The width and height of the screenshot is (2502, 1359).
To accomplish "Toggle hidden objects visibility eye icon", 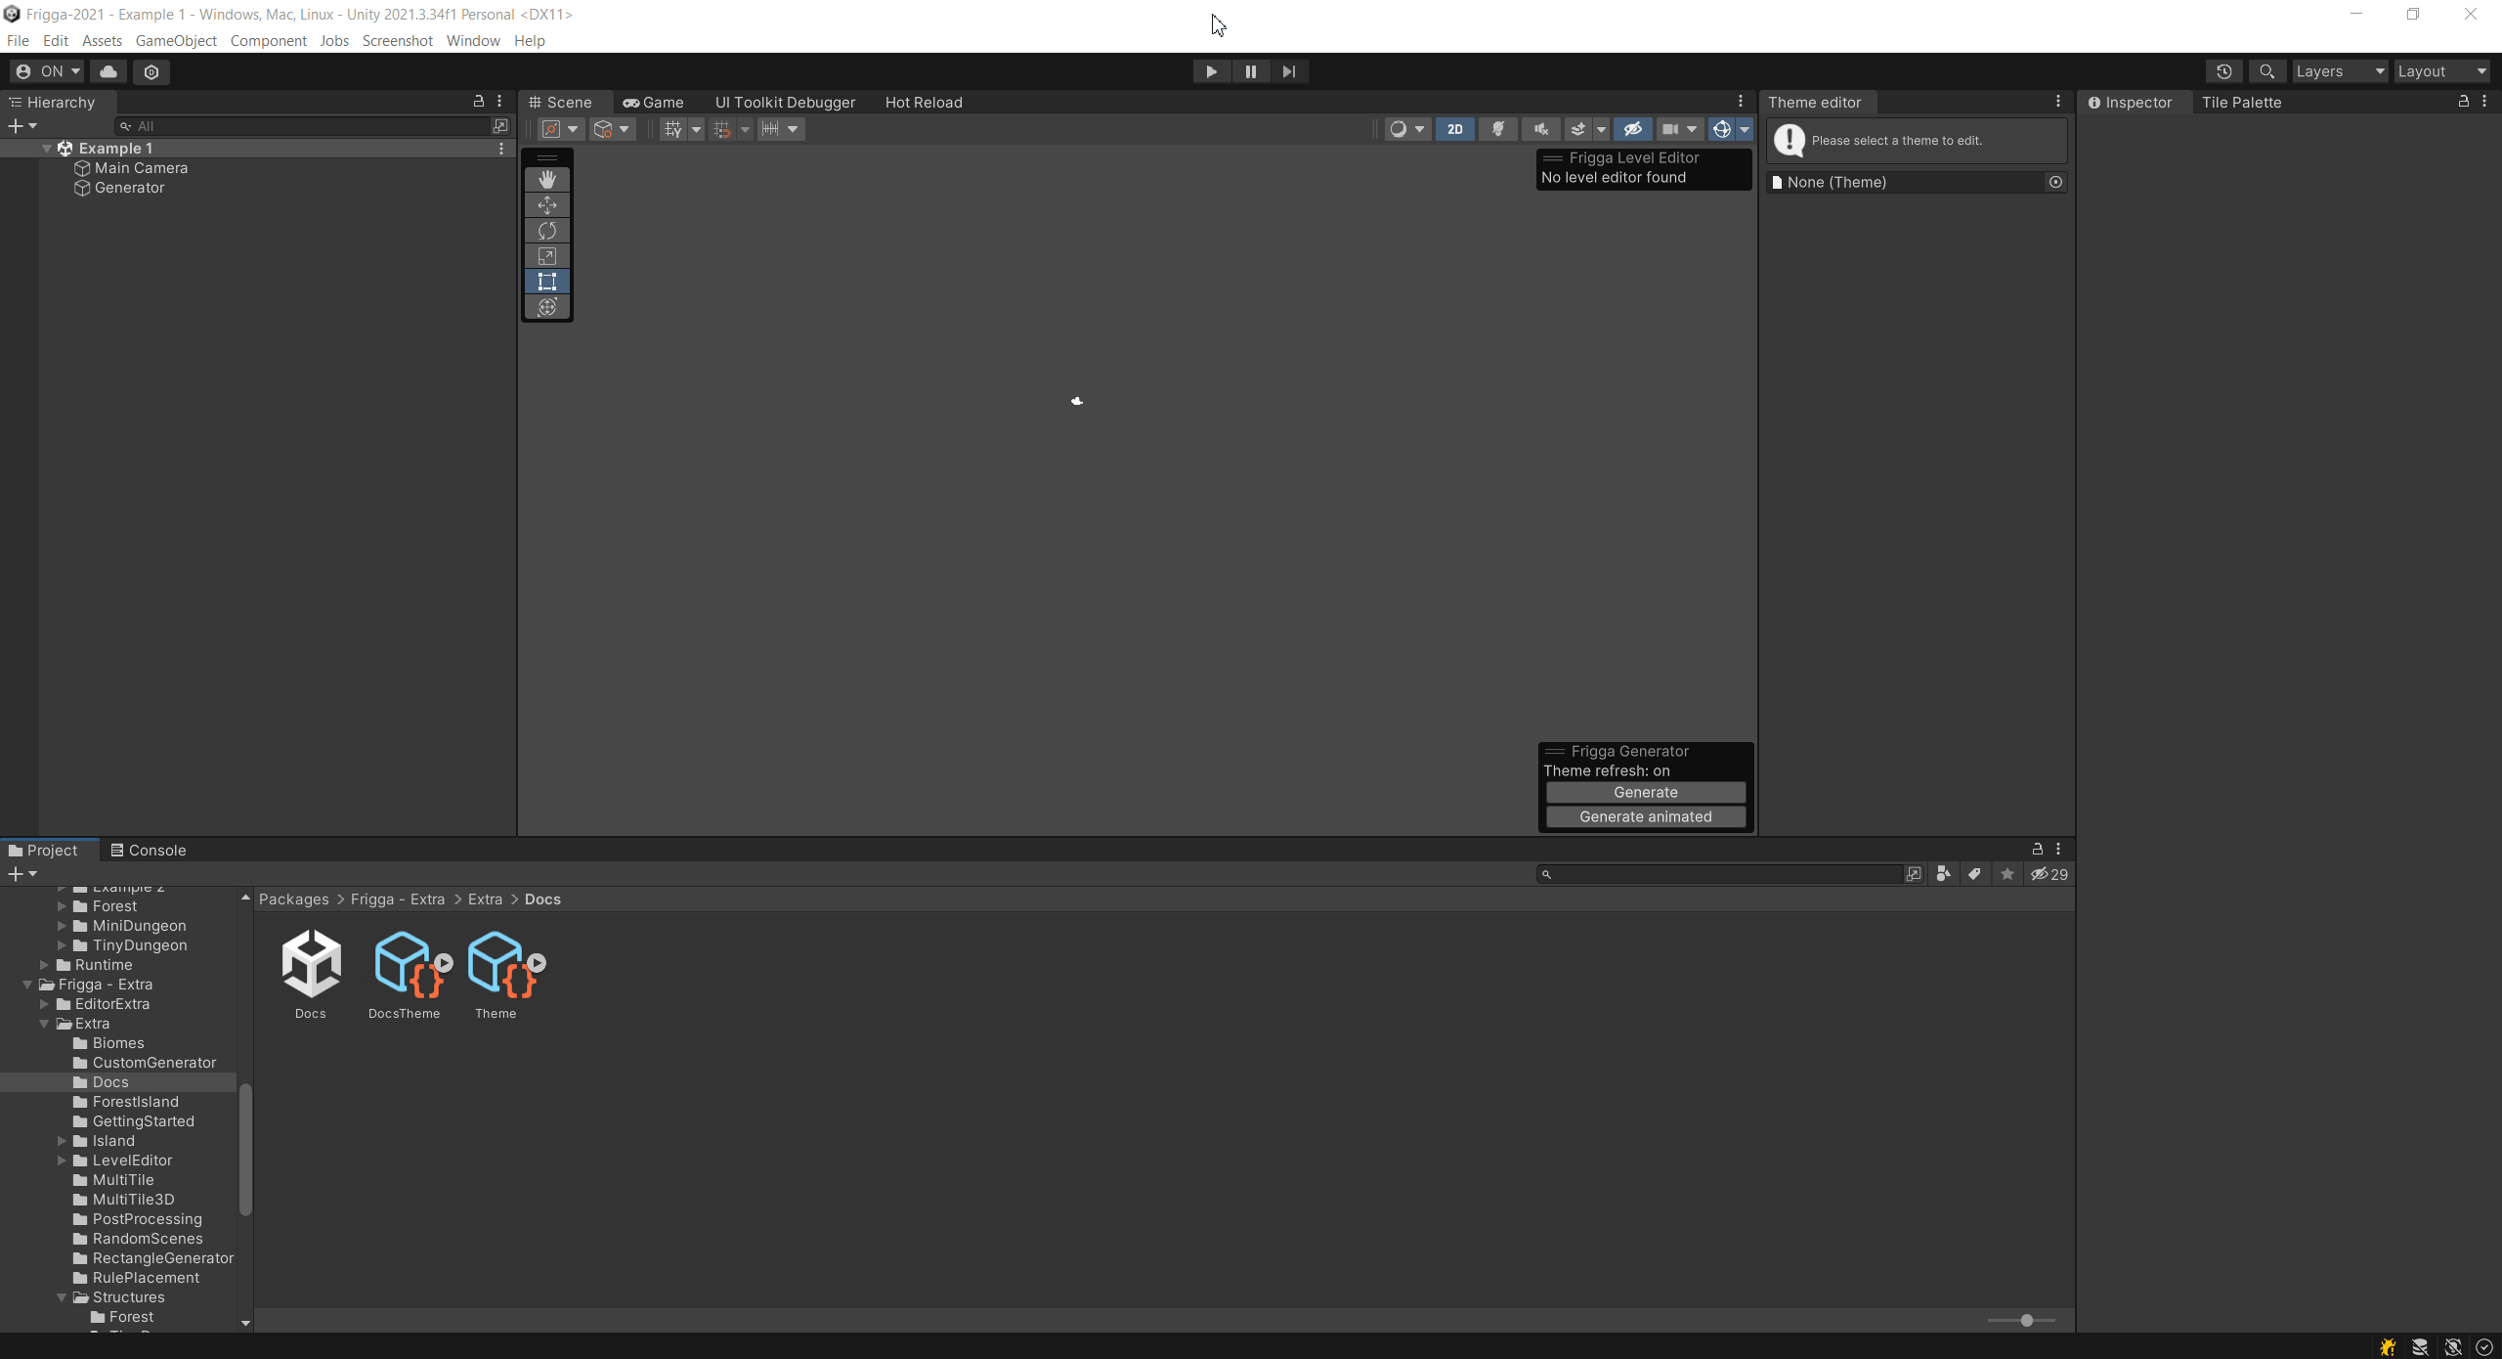I will pyautogui.click(x=1632, y=129).
